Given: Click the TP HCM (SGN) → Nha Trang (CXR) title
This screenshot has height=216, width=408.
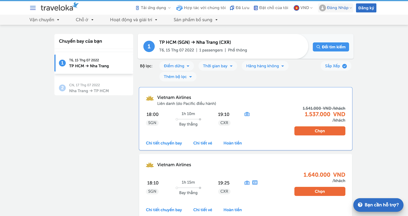Looking at the screenshot, I should (195, 42).
